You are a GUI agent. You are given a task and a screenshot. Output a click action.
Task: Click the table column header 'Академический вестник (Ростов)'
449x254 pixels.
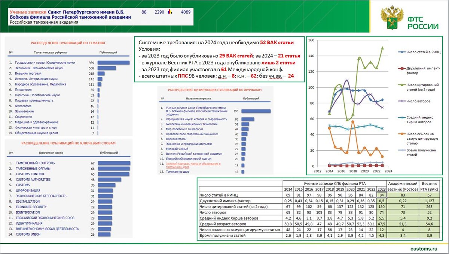[402, 186]
